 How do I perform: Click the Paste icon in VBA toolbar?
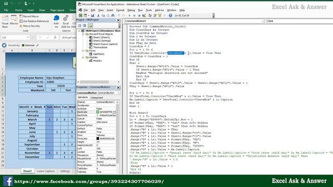click(108, 15)
